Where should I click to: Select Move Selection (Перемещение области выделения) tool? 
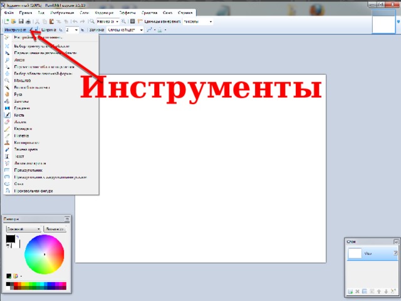[51, 67]
